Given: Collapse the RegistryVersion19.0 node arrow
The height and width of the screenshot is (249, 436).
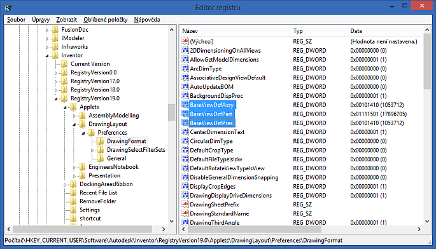Looking at the screenshot, I should [56, 99].
